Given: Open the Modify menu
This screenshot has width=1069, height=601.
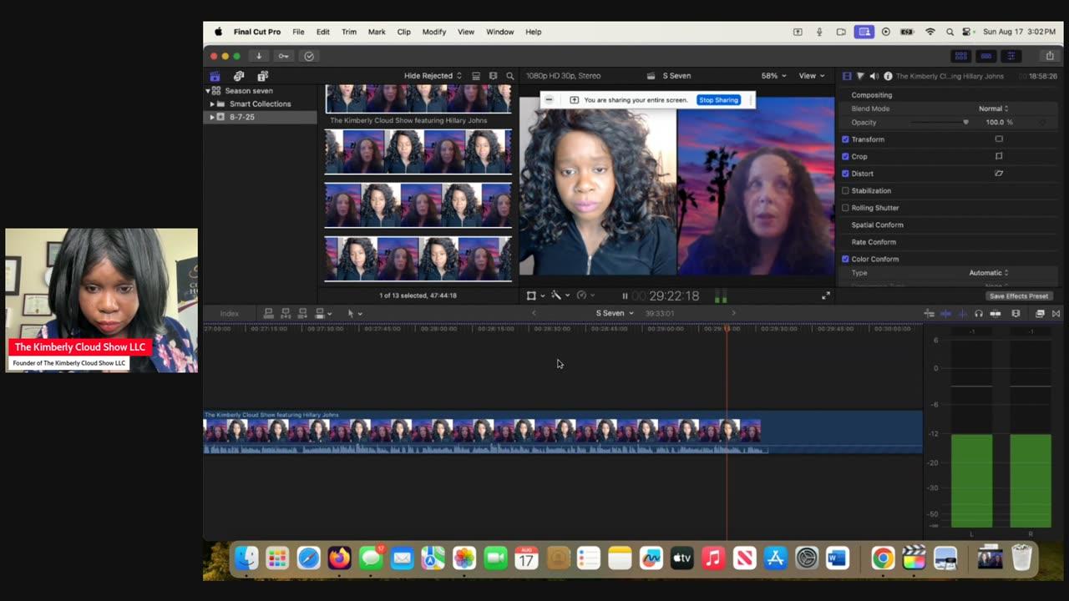Looking at the screenshot, I should tap(434, 32).
